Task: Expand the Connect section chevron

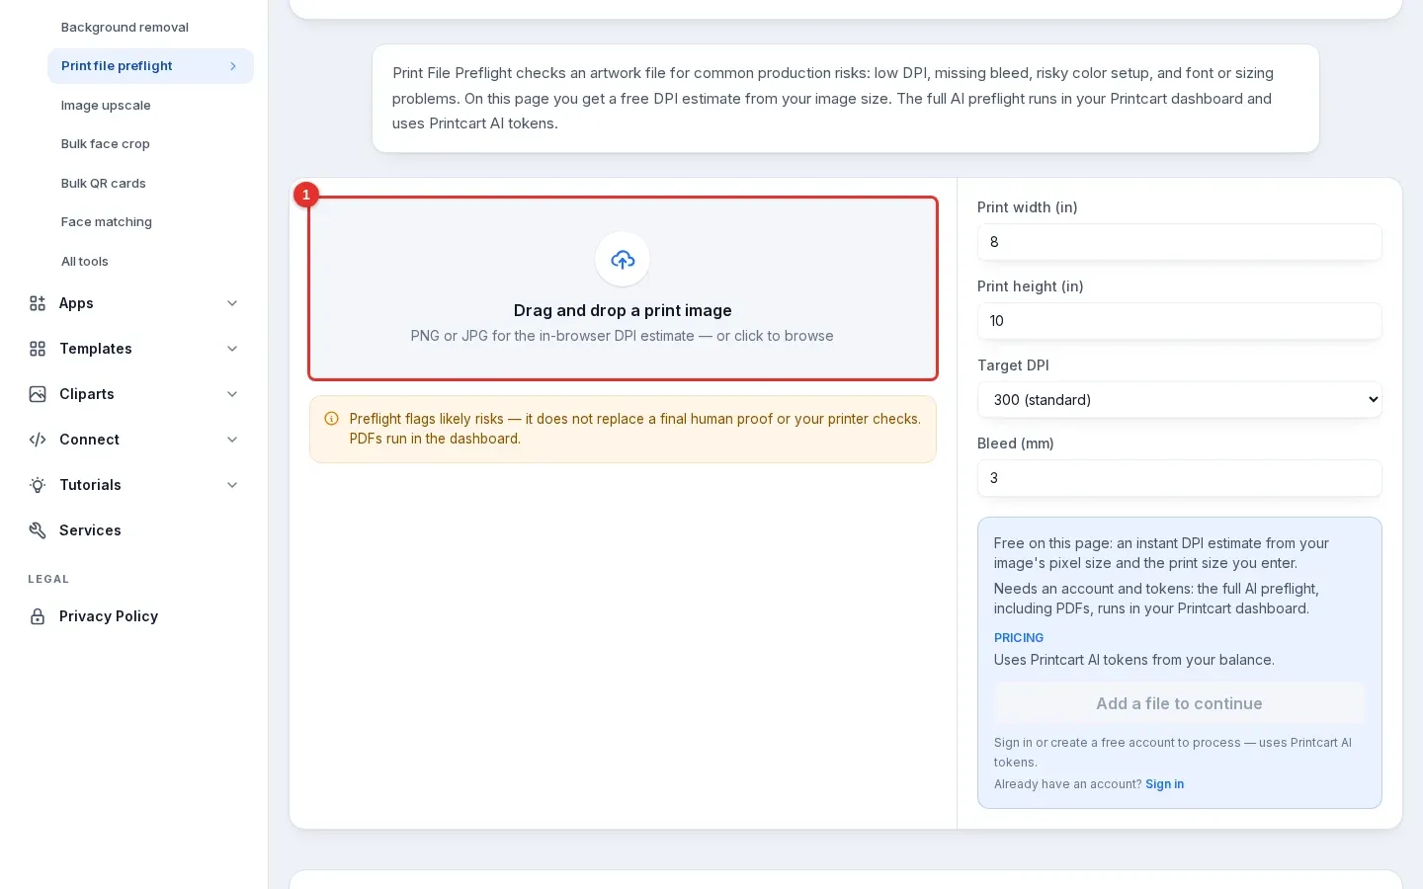Action: [232, 440]
